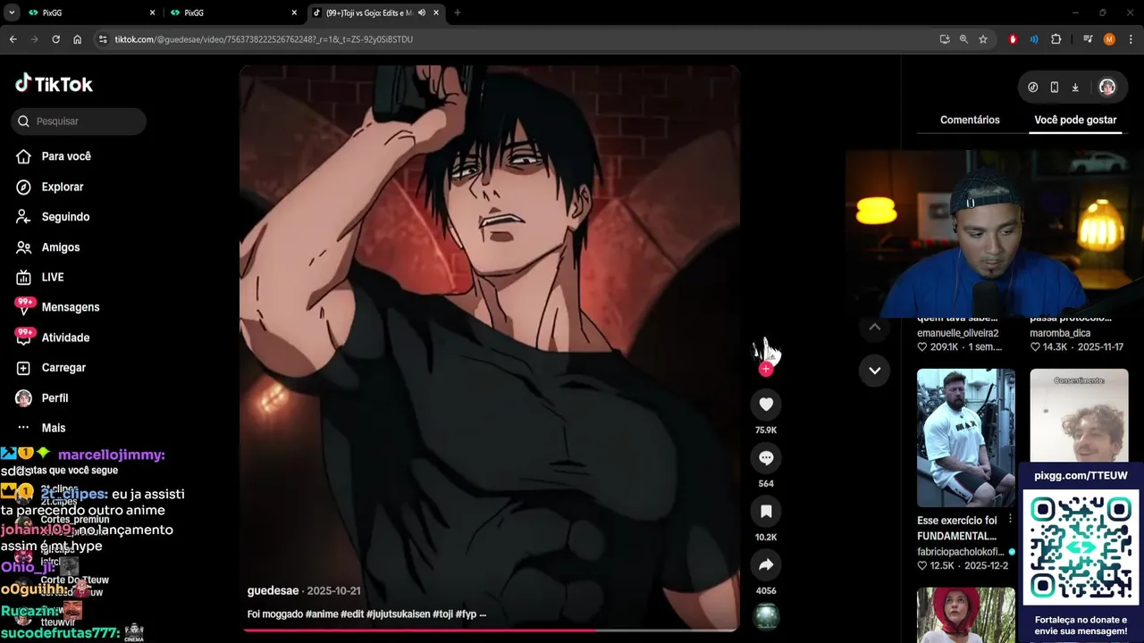The image size is (1144, 643).
Task: Click the #jujutsukaisen hashtag
Action: (x=398, y=614)
